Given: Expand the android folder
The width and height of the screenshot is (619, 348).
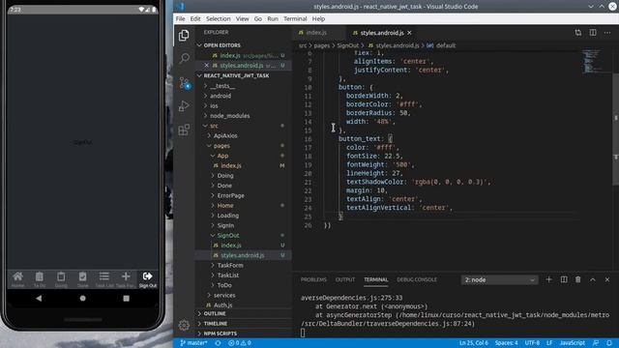Looking at the screenshot, I should (x=221, y=96).
